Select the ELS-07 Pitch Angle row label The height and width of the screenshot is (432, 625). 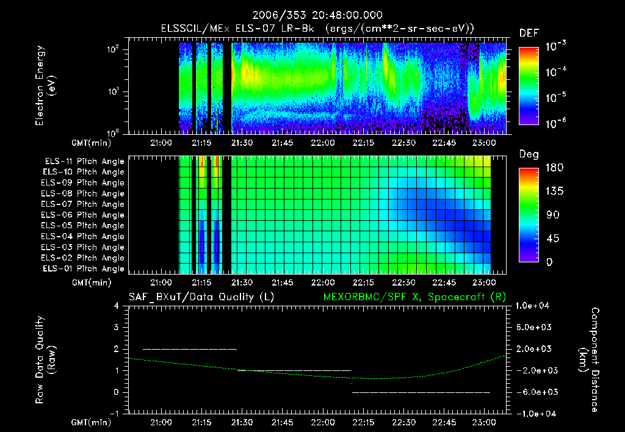[x=83, y=204]
